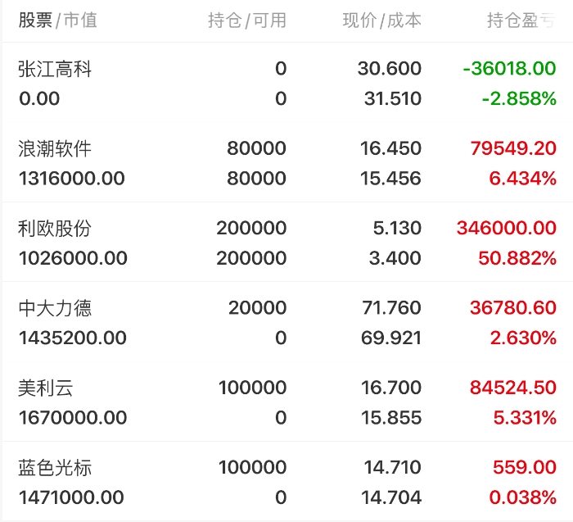Image resolution: width=573 pixels, height=522 pixels.
Task: Click 利欧股份 current price 5.130
Action: tap(397, 228)
